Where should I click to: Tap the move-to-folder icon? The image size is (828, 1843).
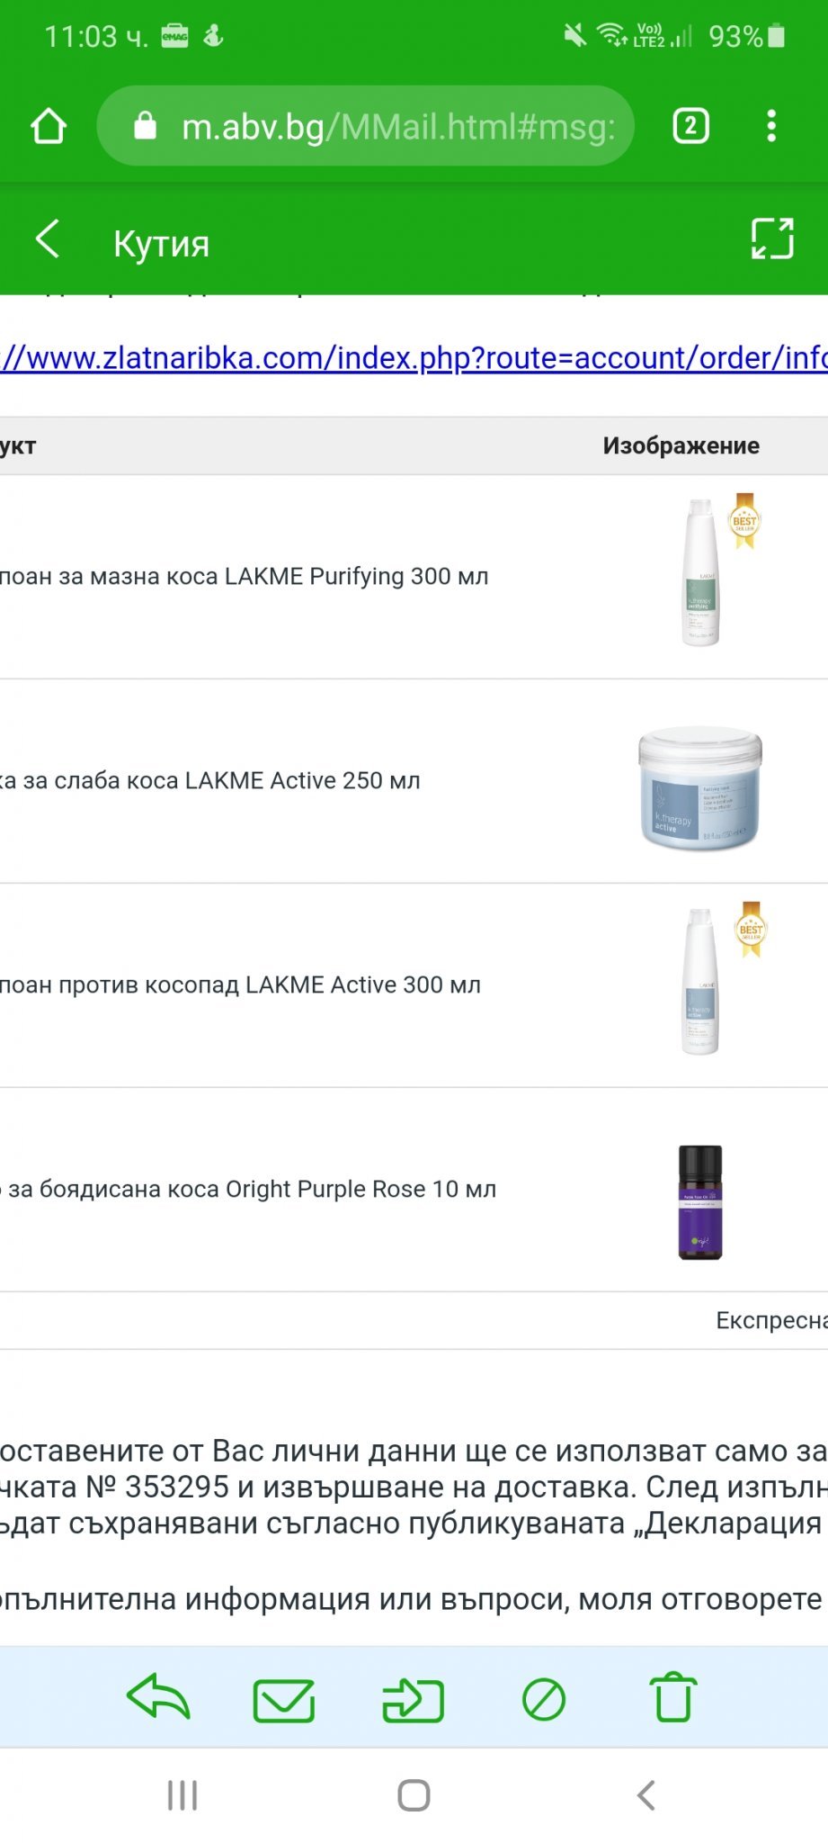point(414,1700)
